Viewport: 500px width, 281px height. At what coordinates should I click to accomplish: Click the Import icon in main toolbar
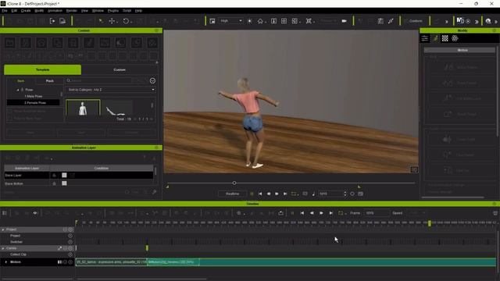52,21
